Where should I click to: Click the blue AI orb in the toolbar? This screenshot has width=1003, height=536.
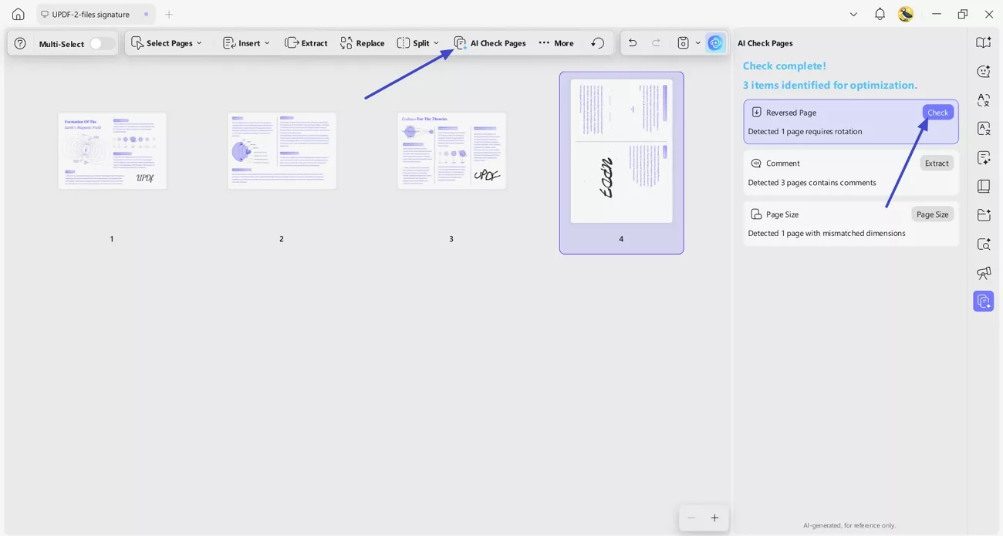coord(714,42)
